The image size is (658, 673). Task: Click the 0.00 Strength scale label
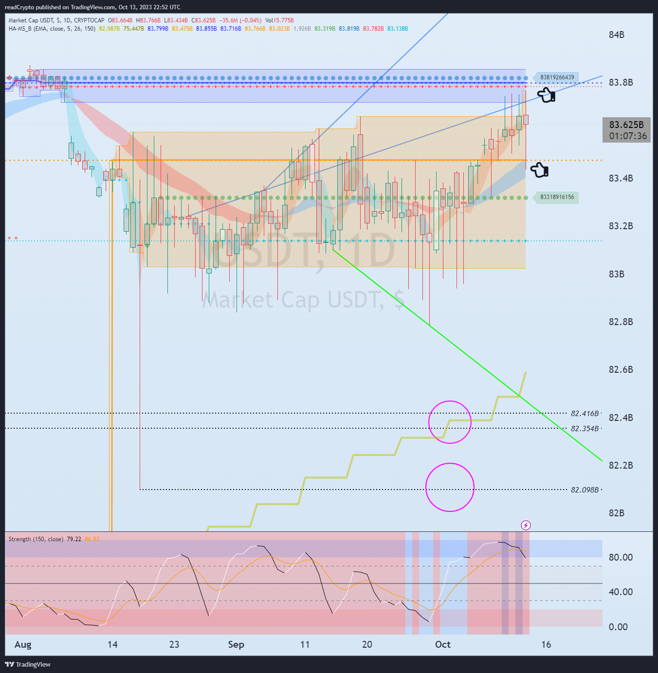618,627
